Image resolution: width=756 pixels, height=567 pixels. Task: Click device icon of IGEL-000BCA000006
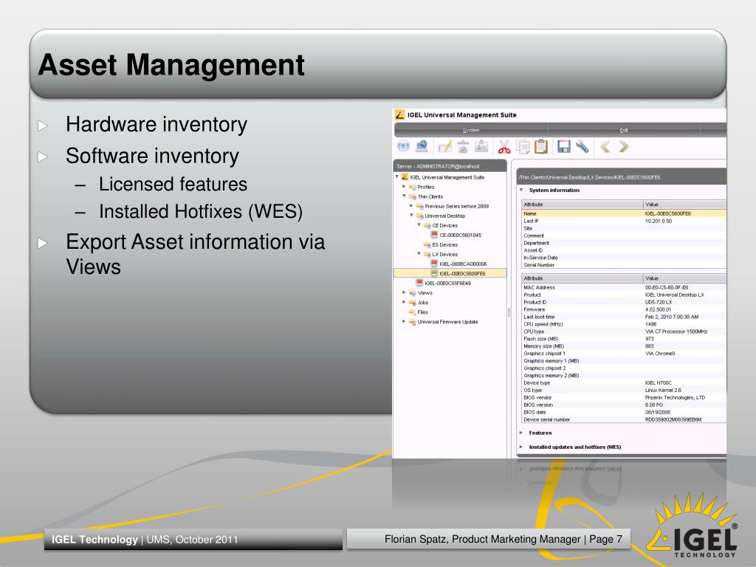click(434, 264)
